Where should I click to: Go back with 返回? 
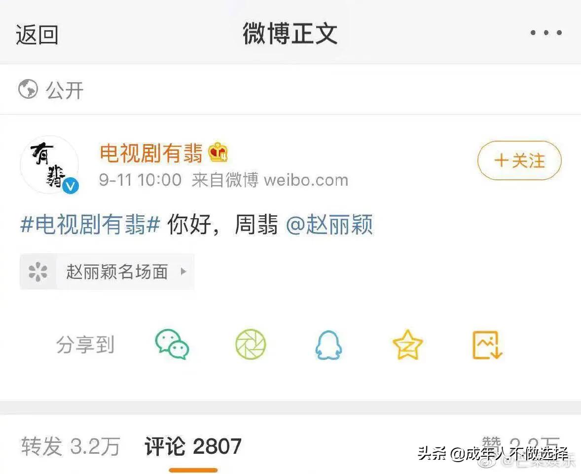point(37,35)
